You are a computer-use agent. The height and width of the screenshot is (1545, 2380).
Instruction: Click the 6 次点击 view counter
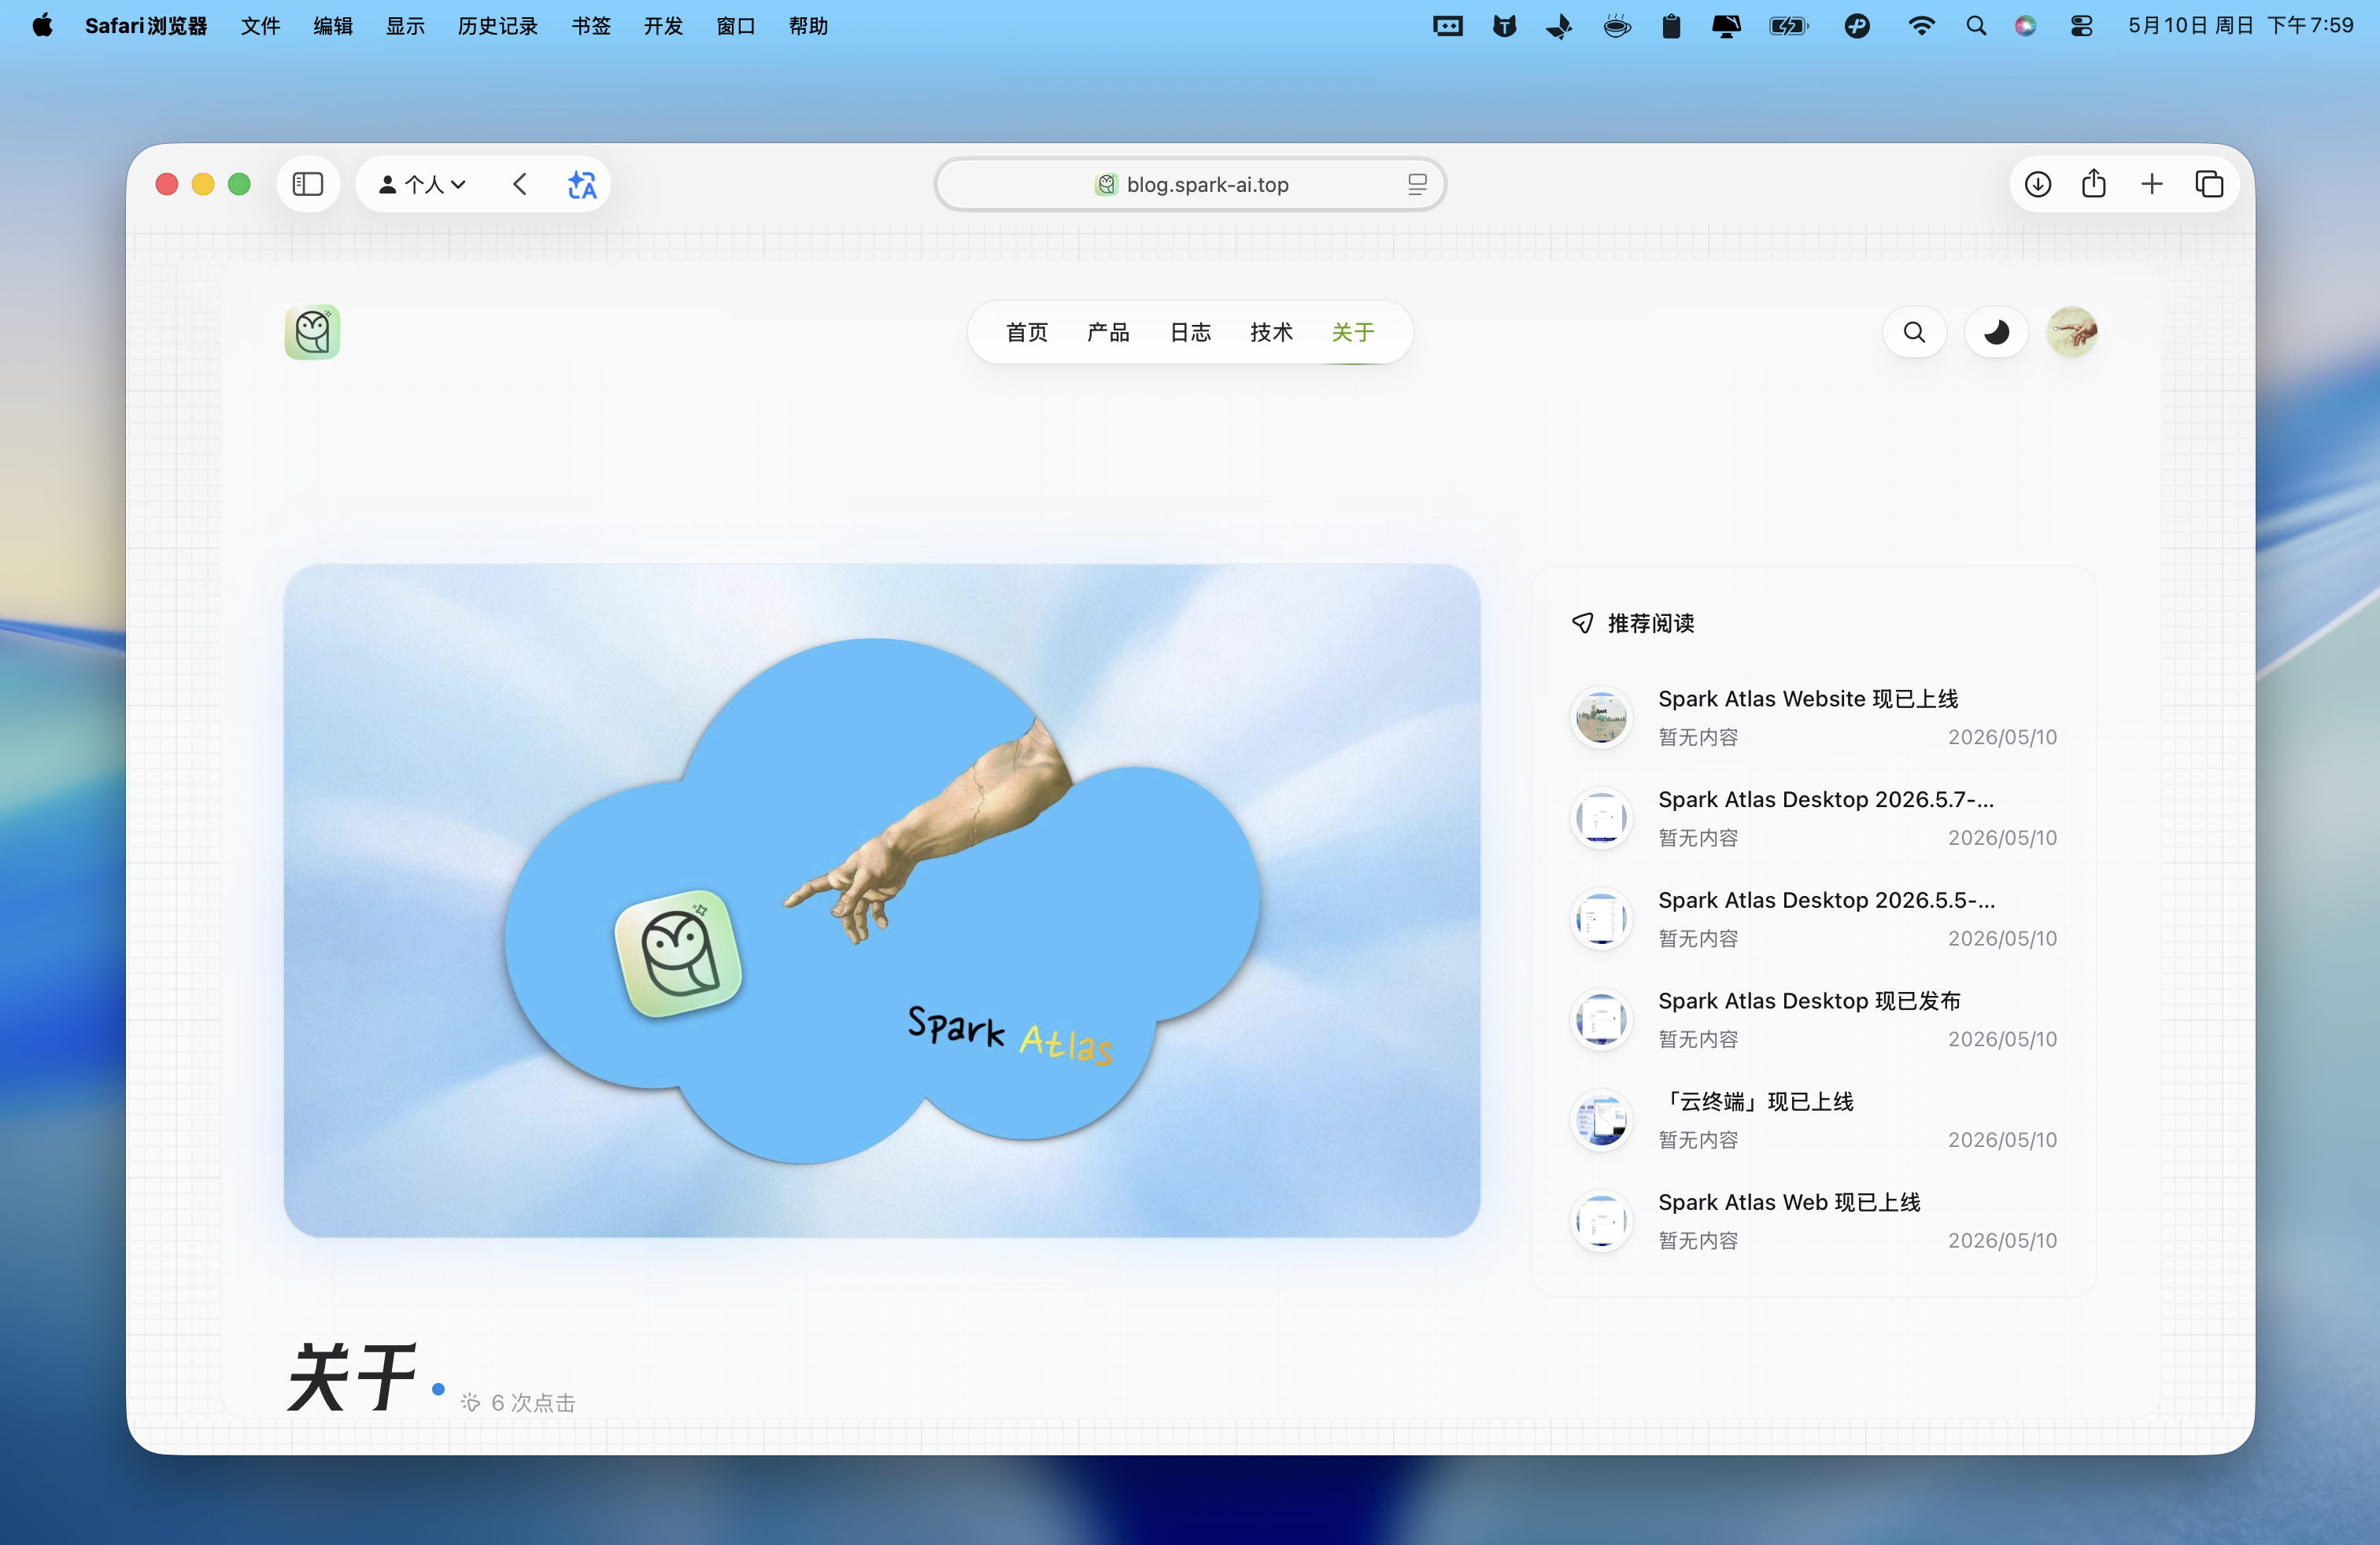(x=518, y=1402)
